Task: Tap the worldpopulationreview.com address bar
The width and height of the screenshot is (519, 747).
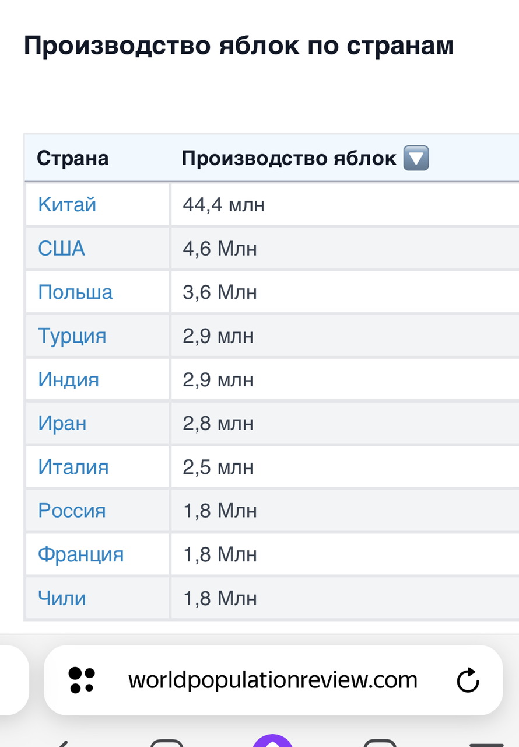Action: point(273,680)
